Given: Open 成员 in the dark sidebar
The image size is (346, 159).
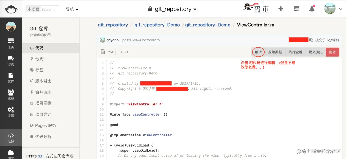Looking at the screenshot, I should pos(11,95).
